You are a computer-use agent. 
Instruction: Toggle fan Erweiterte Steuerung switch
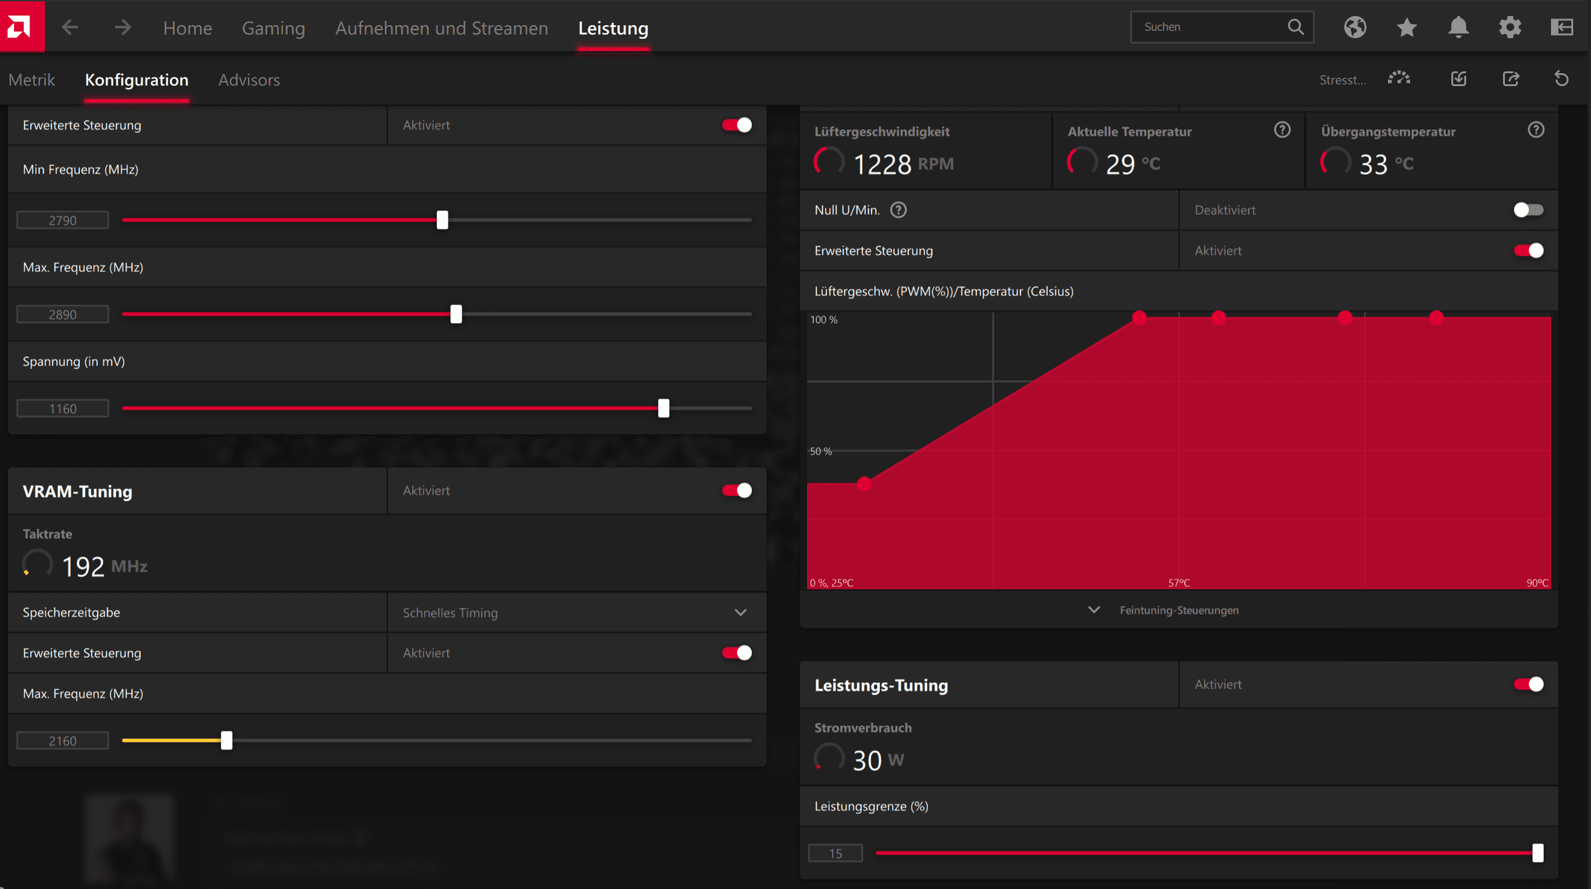pos(1528,251)
